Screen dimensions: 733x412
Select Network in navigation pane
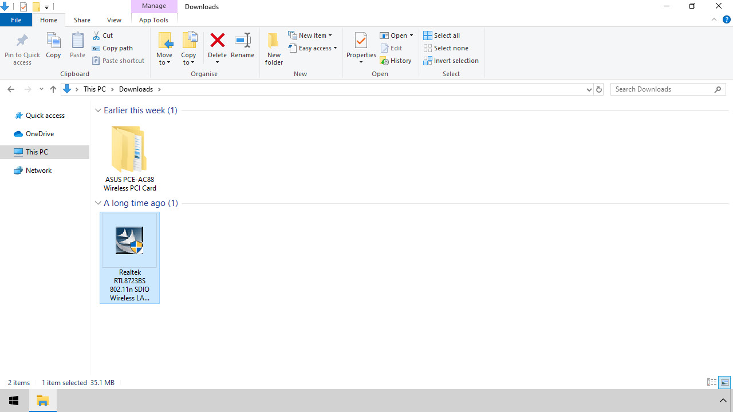[33, 171]
